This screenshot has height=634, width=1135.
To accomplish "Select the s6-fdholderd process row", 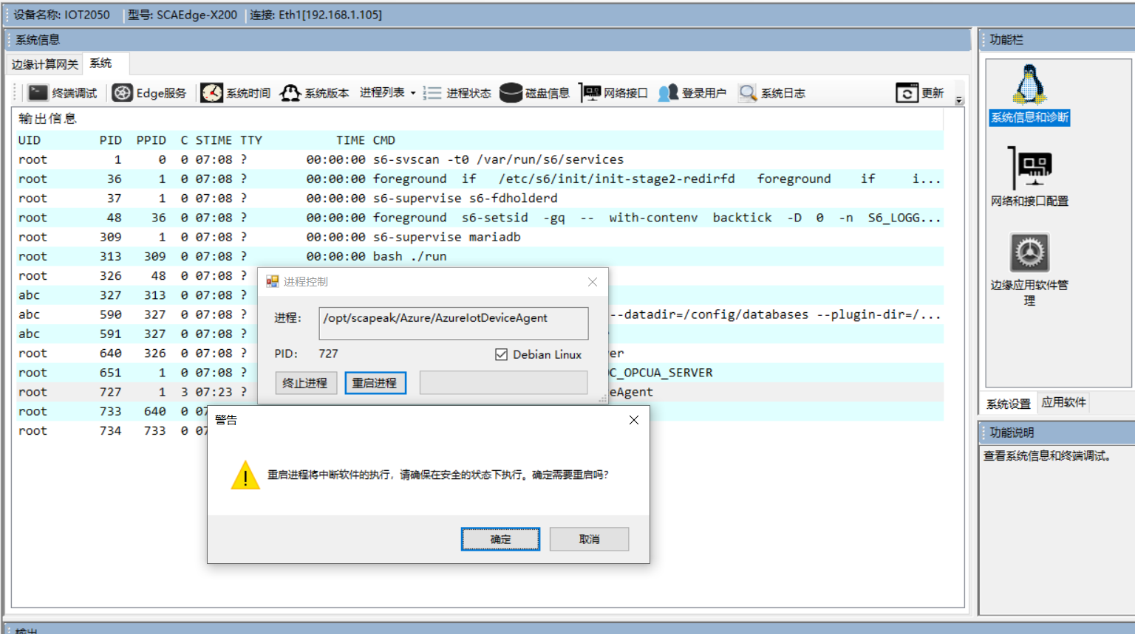I will [480, 198].
